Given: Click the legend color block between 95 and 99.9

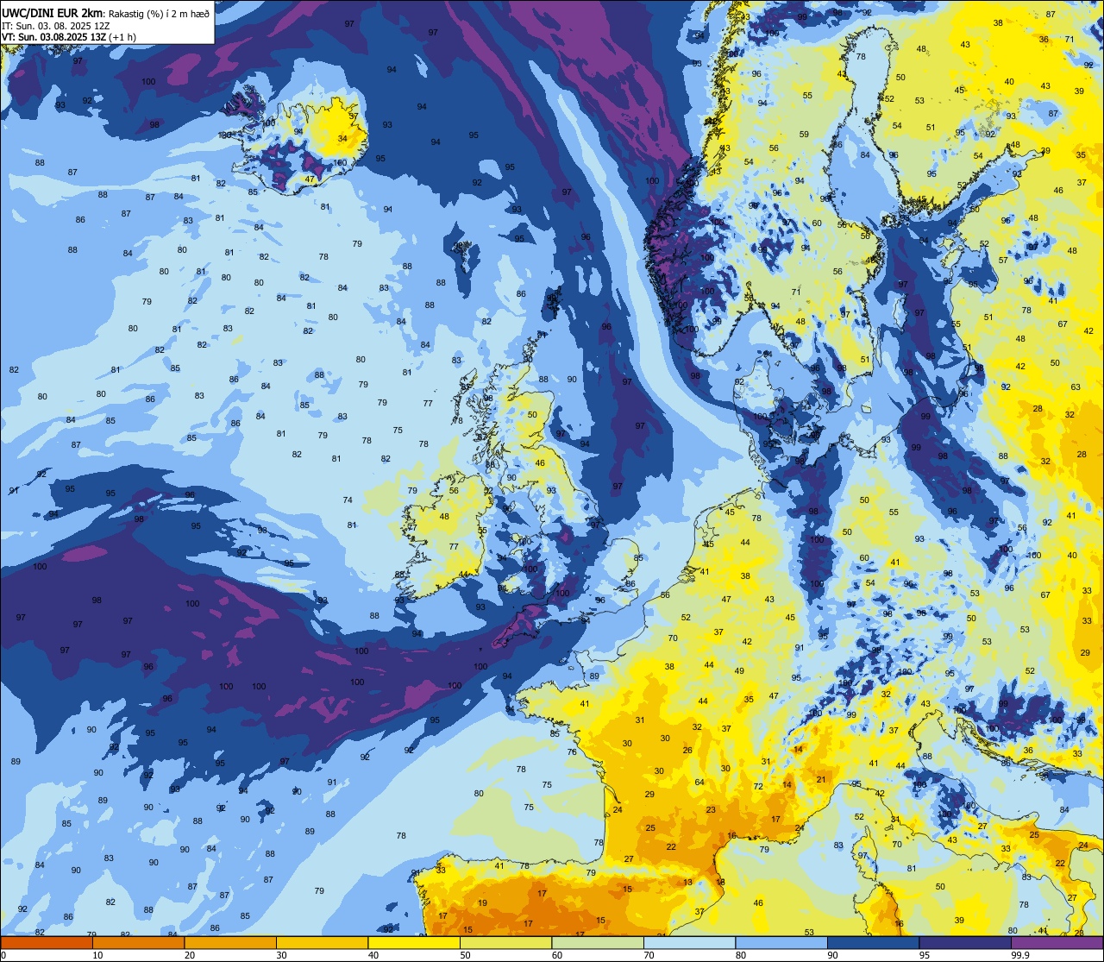Looking at the screenshot, I should (x=965, y=943).
